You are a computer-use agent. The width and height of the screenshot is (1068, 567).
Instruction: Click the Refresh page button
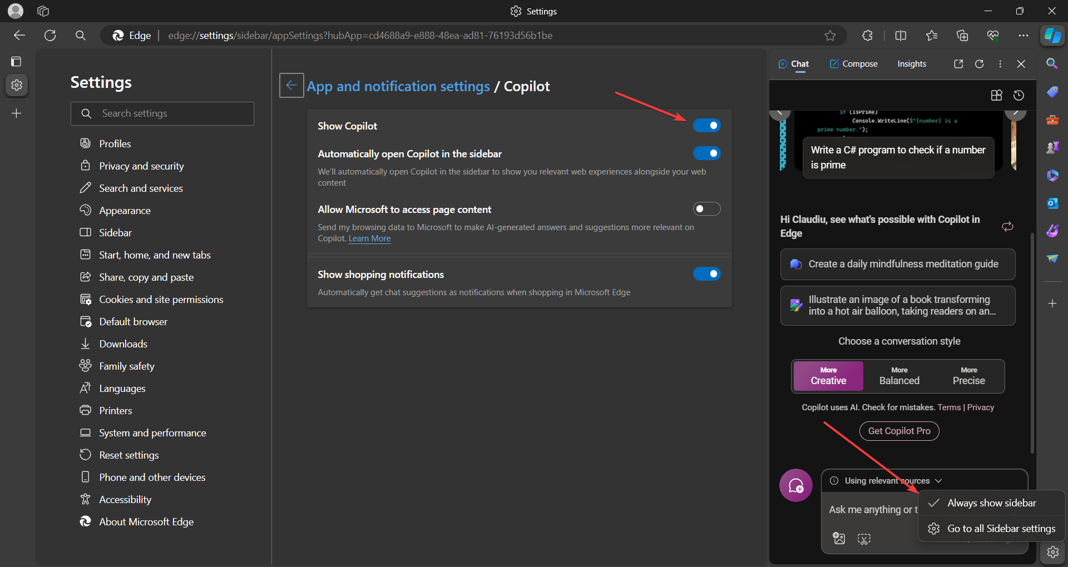pos(50,36)
